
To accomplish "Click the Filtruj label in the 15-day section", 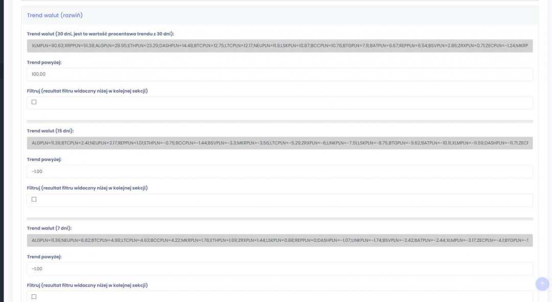I will [x=87, y=188].
